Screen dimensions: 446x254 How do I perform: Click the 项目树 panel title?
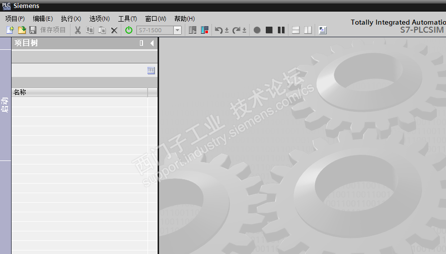click(x=26, y=43)
